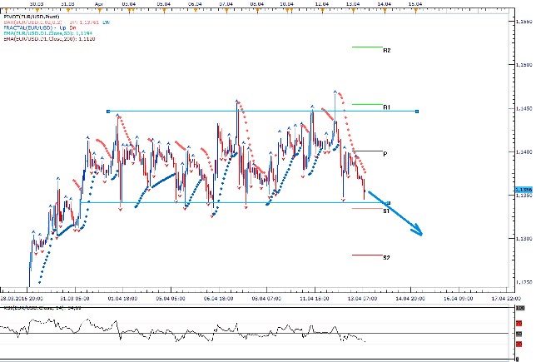Click the right endpoint of the lower support line
The image size is (536, 362).
[x=388, y=202]
